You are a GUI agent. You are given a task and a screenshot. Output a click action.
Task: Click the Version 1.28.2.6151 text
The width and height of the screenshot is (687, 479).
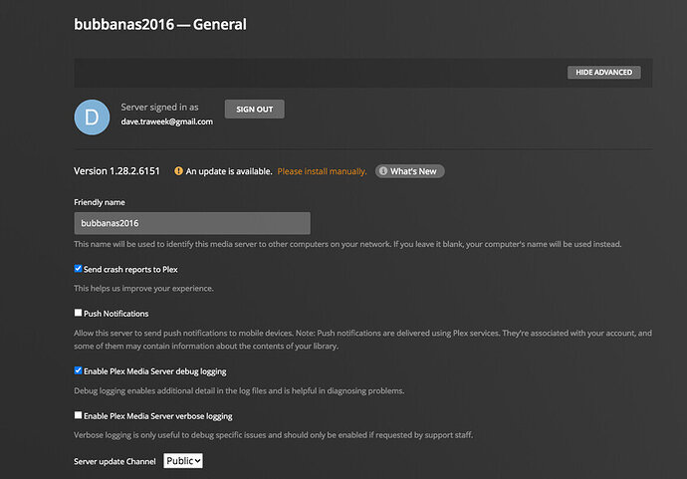(x=116, y=171)
